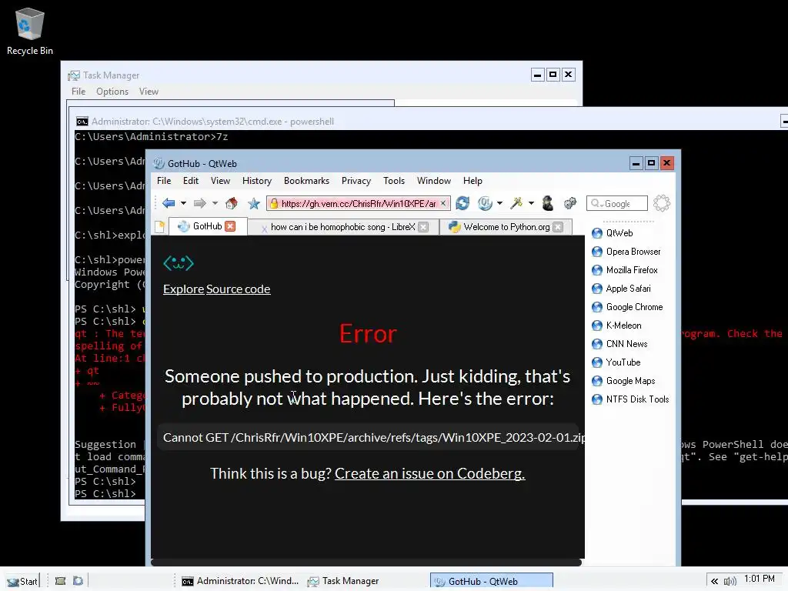Follow the Source code link
The width and height of the screenshot is (788, 591).
[239, 289]
